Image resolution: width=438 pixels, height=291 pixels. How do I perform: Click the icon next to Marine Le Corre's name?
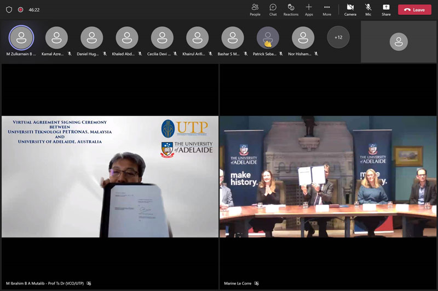256,283
